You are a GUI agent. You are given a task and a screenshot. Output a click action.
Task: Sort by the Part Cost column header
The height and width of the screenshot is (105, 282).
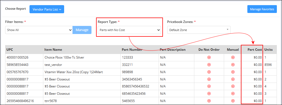pos(255,50)
